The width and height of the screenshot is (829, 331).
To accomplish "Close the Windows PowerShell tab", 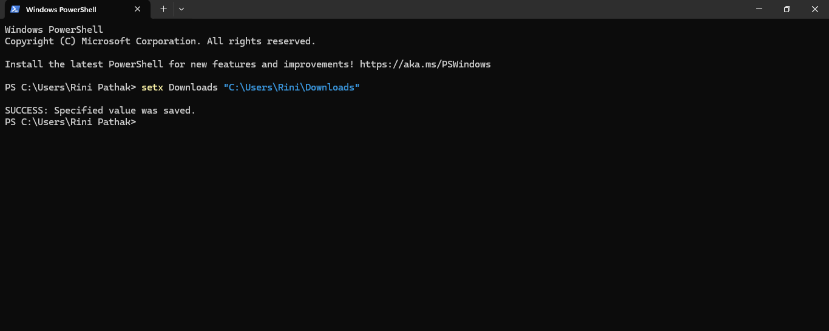I will 138,9.
